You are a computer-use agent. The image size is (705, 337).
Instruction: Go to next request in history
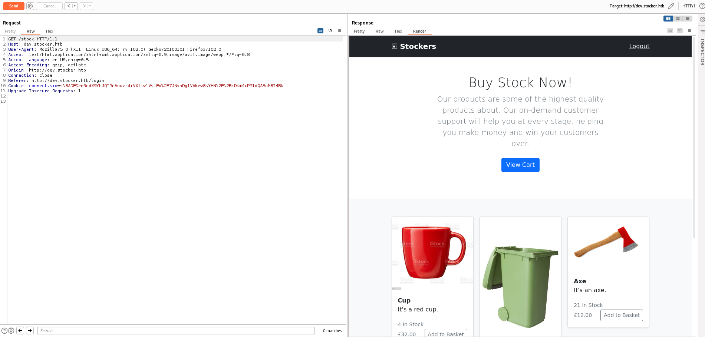(x=84, y=6)
